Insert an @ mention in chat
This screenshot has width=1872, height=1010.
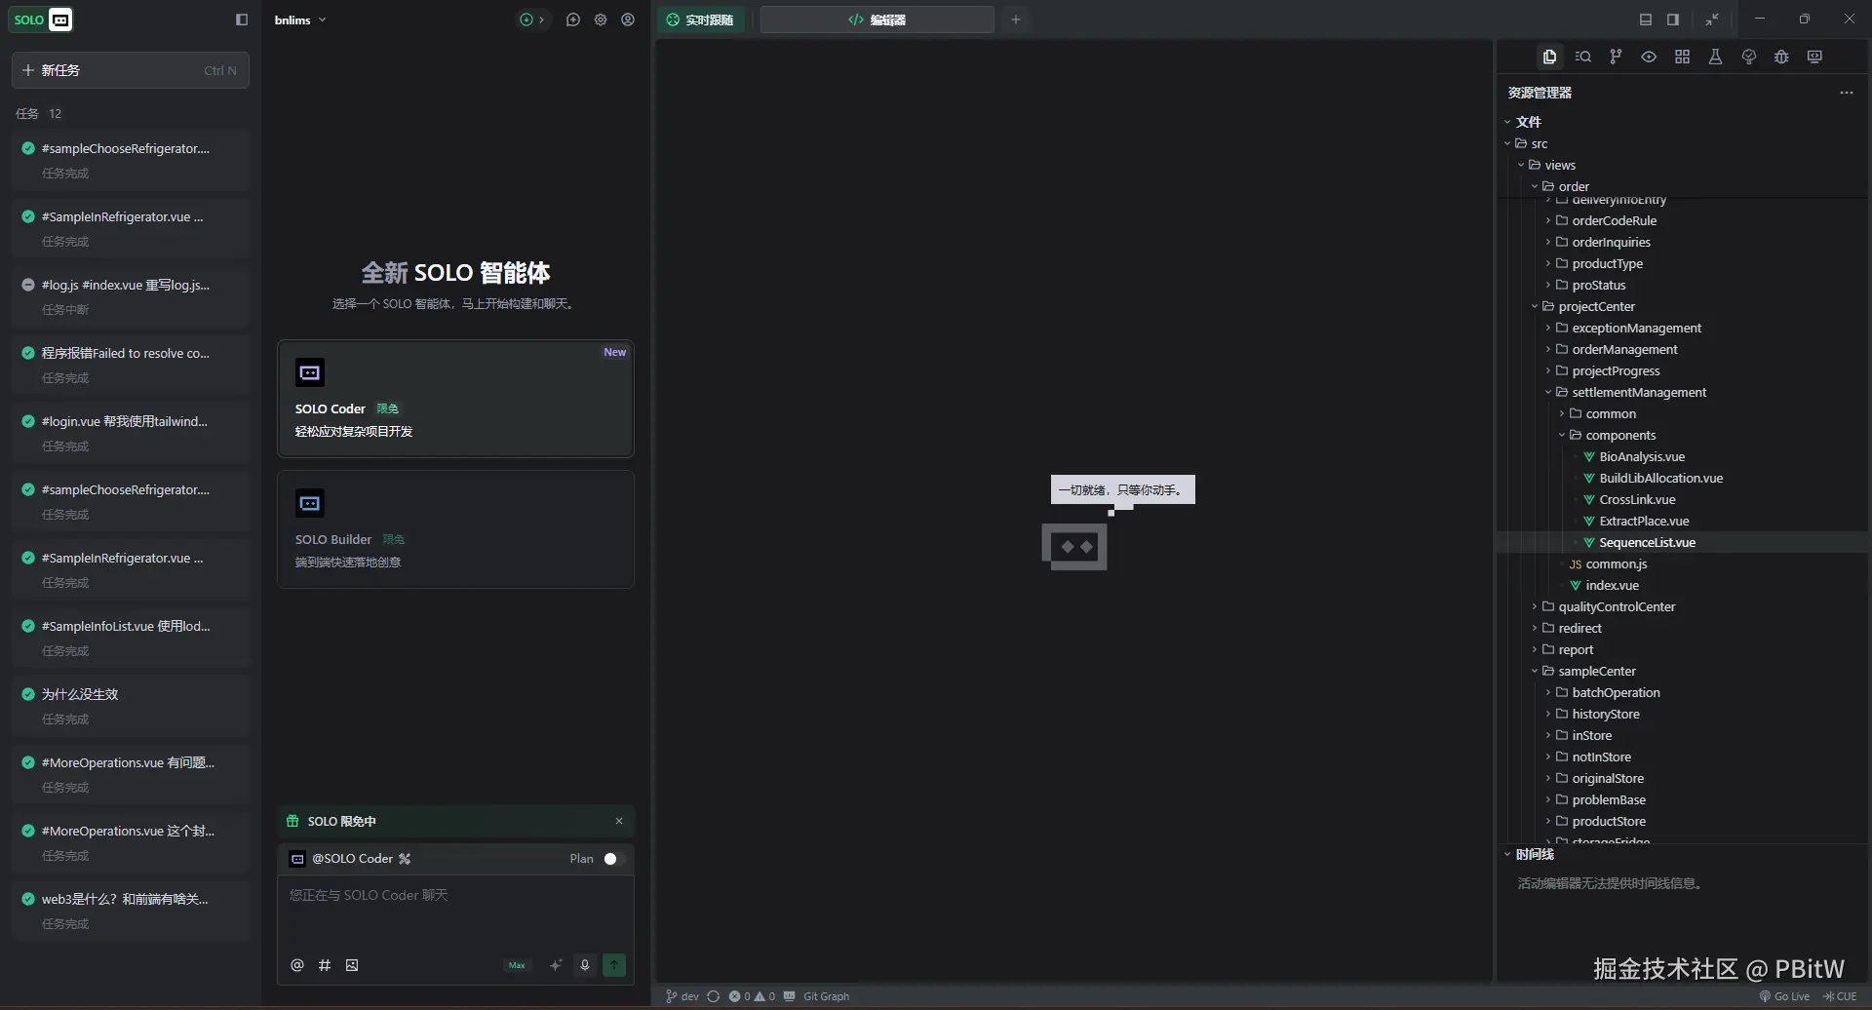point(297,965)
